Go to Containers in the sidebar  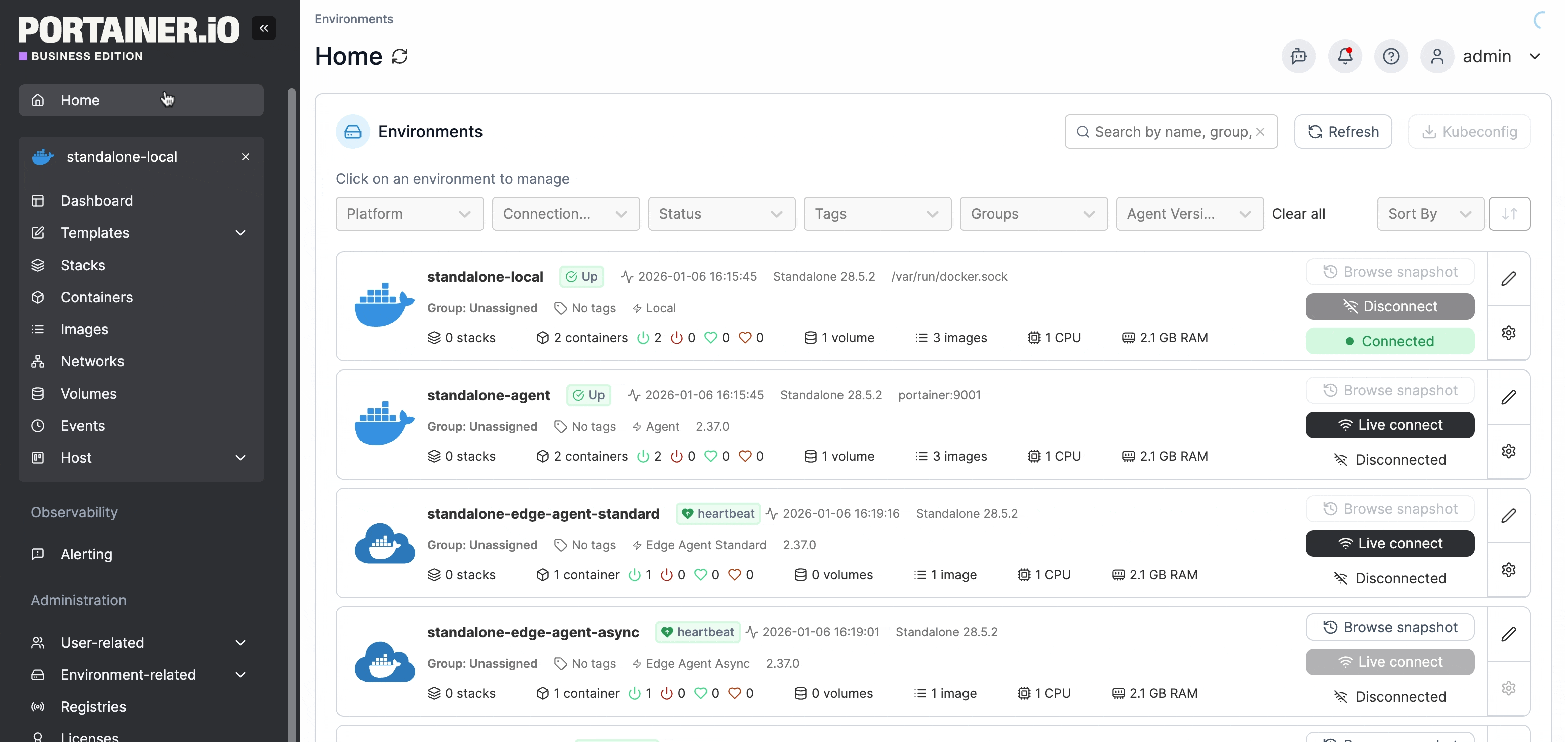[x=96, y=297]
